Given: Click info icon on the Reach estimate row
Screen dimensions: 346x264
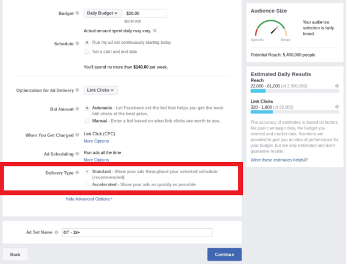Looking at the screenshot, I should 337,86.
